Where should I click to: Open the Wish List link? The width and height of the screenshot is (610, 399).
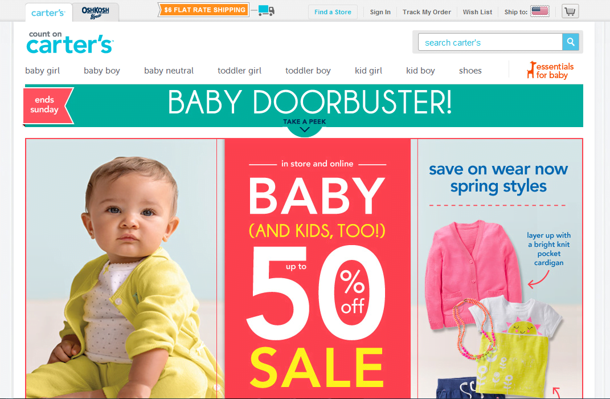[477, 12]
